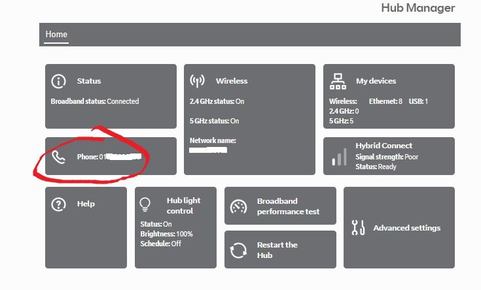
Task: Click the Phone handset icon
Action: tap(59, 157)
